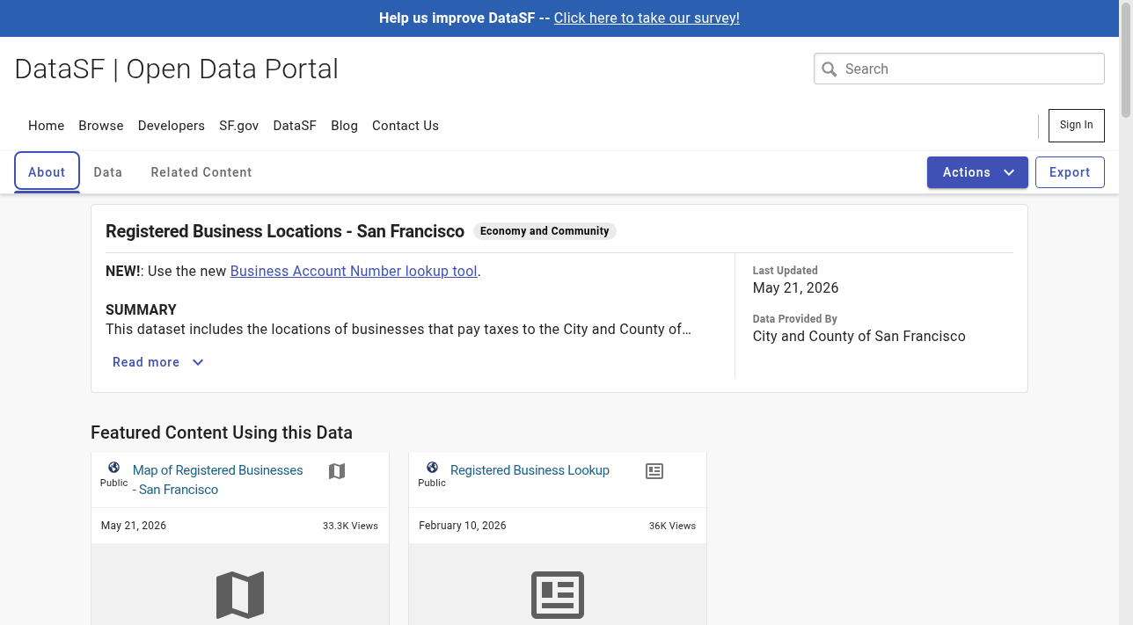Click the Registered Business Locations - San Francisco title

click(x=285, y=231)
